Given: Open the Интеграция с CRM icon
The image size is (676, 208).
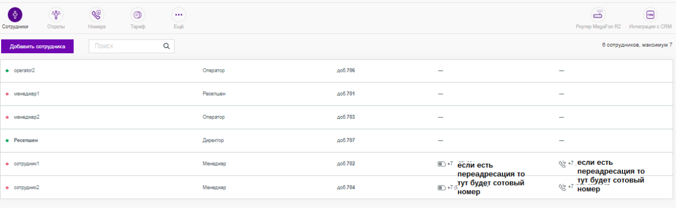Looking at the screenshot, I should (651, 15).
